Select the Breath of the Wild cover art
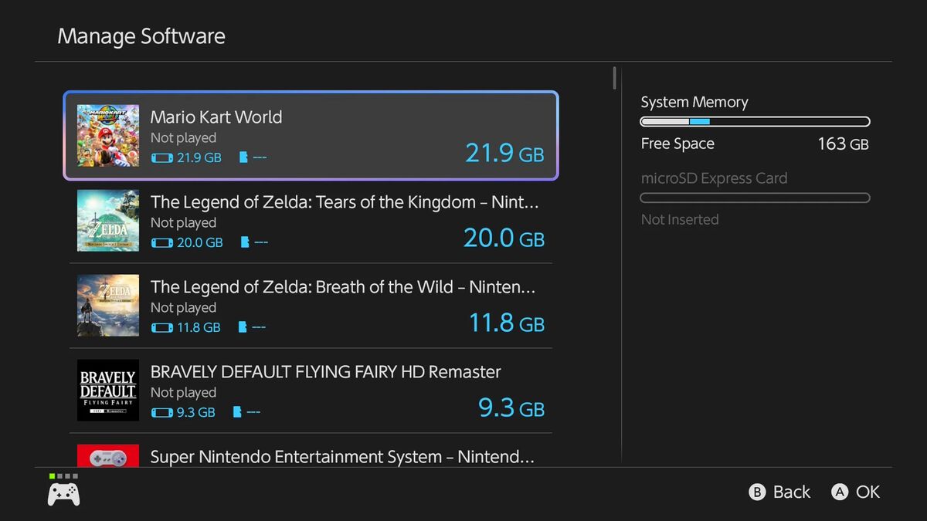This screenshot has width=927, height=521. pyautogui.click(x=108, y=306)
